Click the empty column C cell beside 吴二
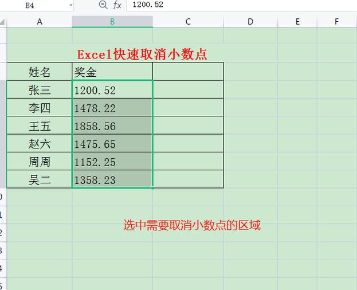Screen dimensions: 357x290 coord(188,179)
